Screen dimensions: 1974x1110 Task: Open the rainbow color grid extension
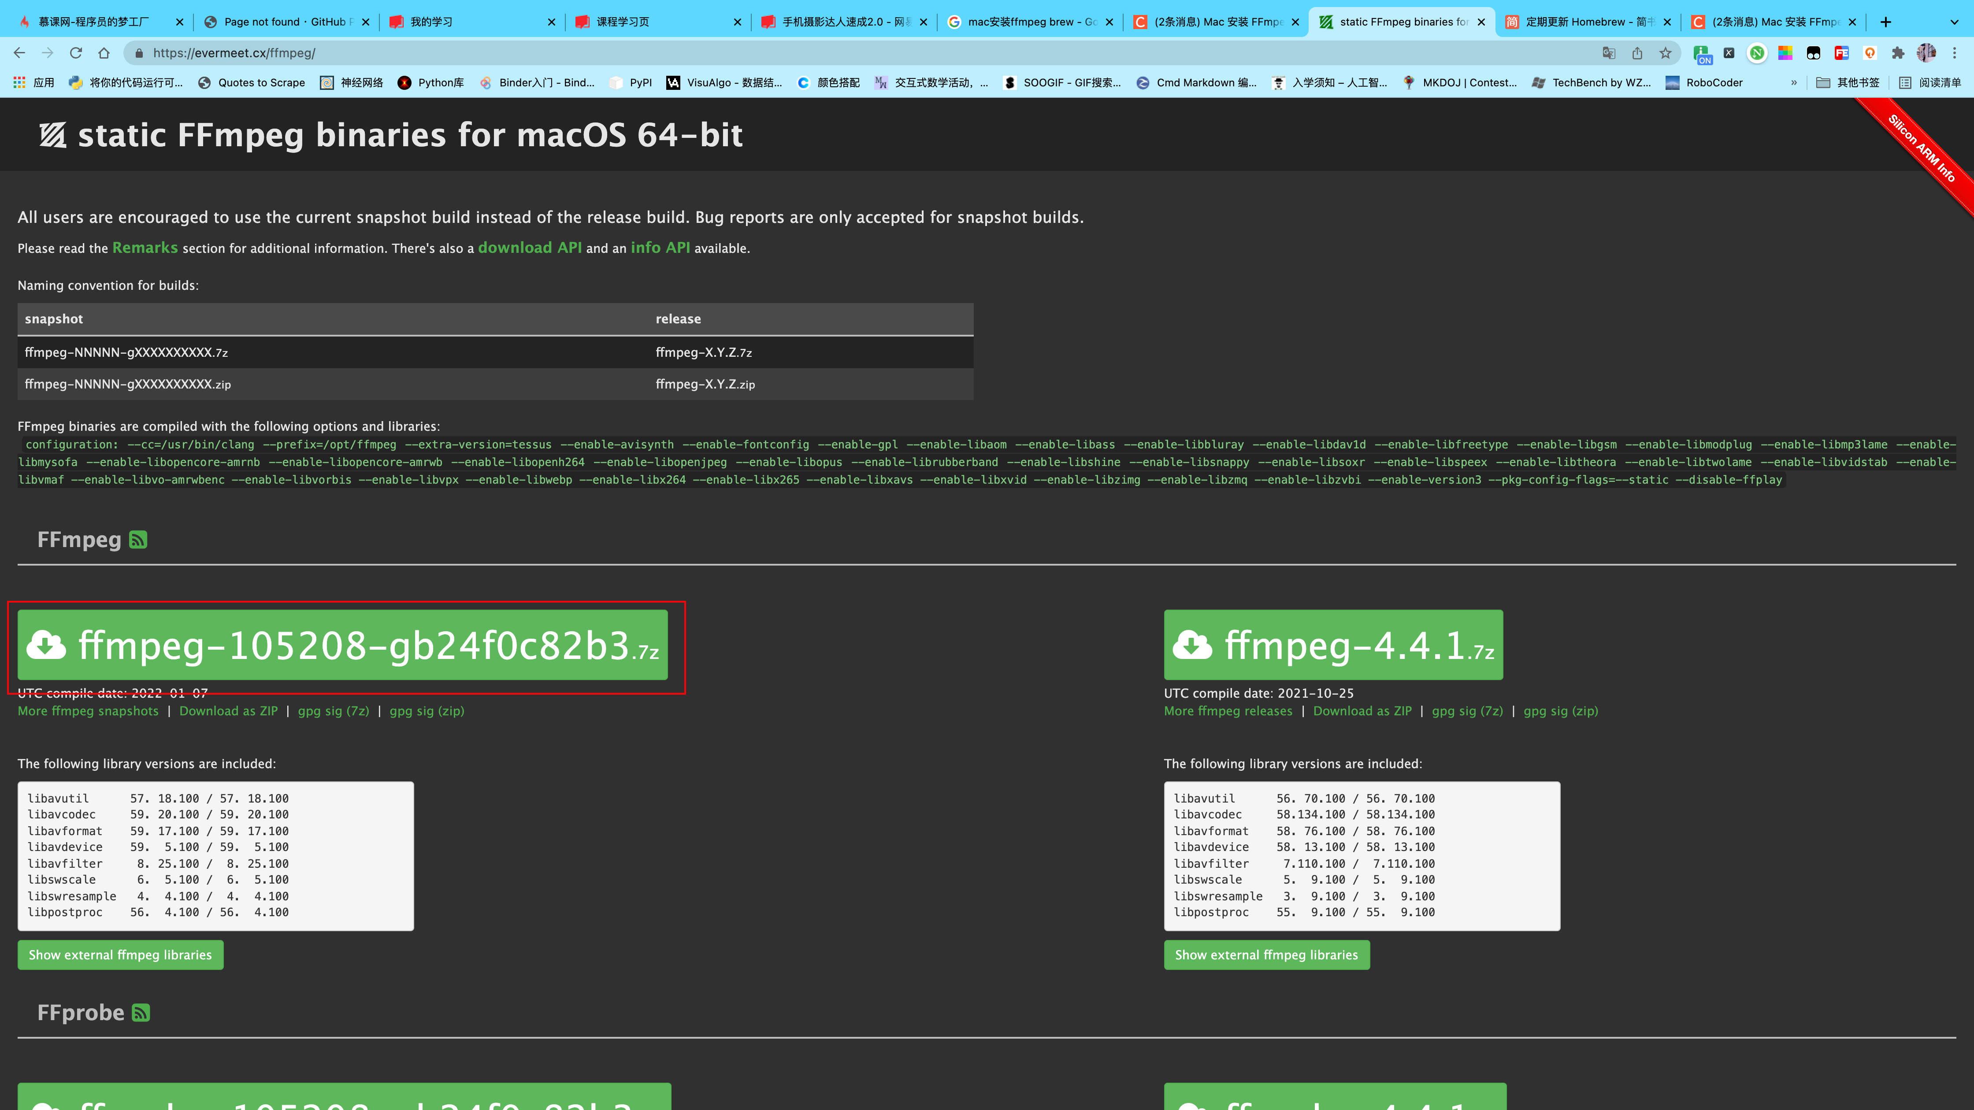click(x=1785, y=53)
